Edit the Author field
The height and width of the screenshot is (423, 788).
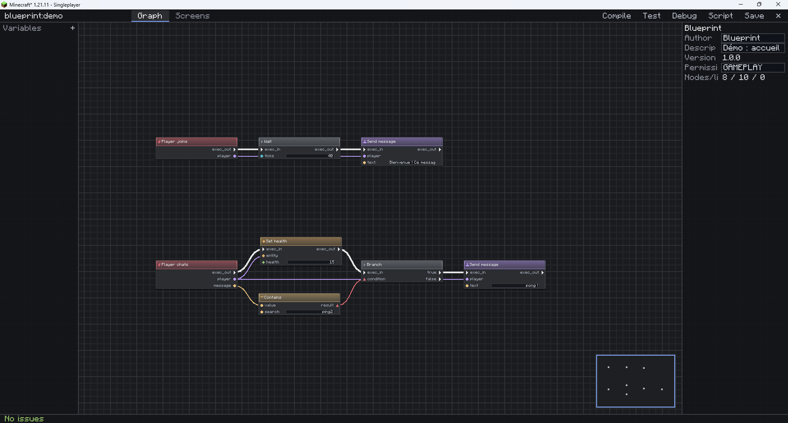pos(753,38)
